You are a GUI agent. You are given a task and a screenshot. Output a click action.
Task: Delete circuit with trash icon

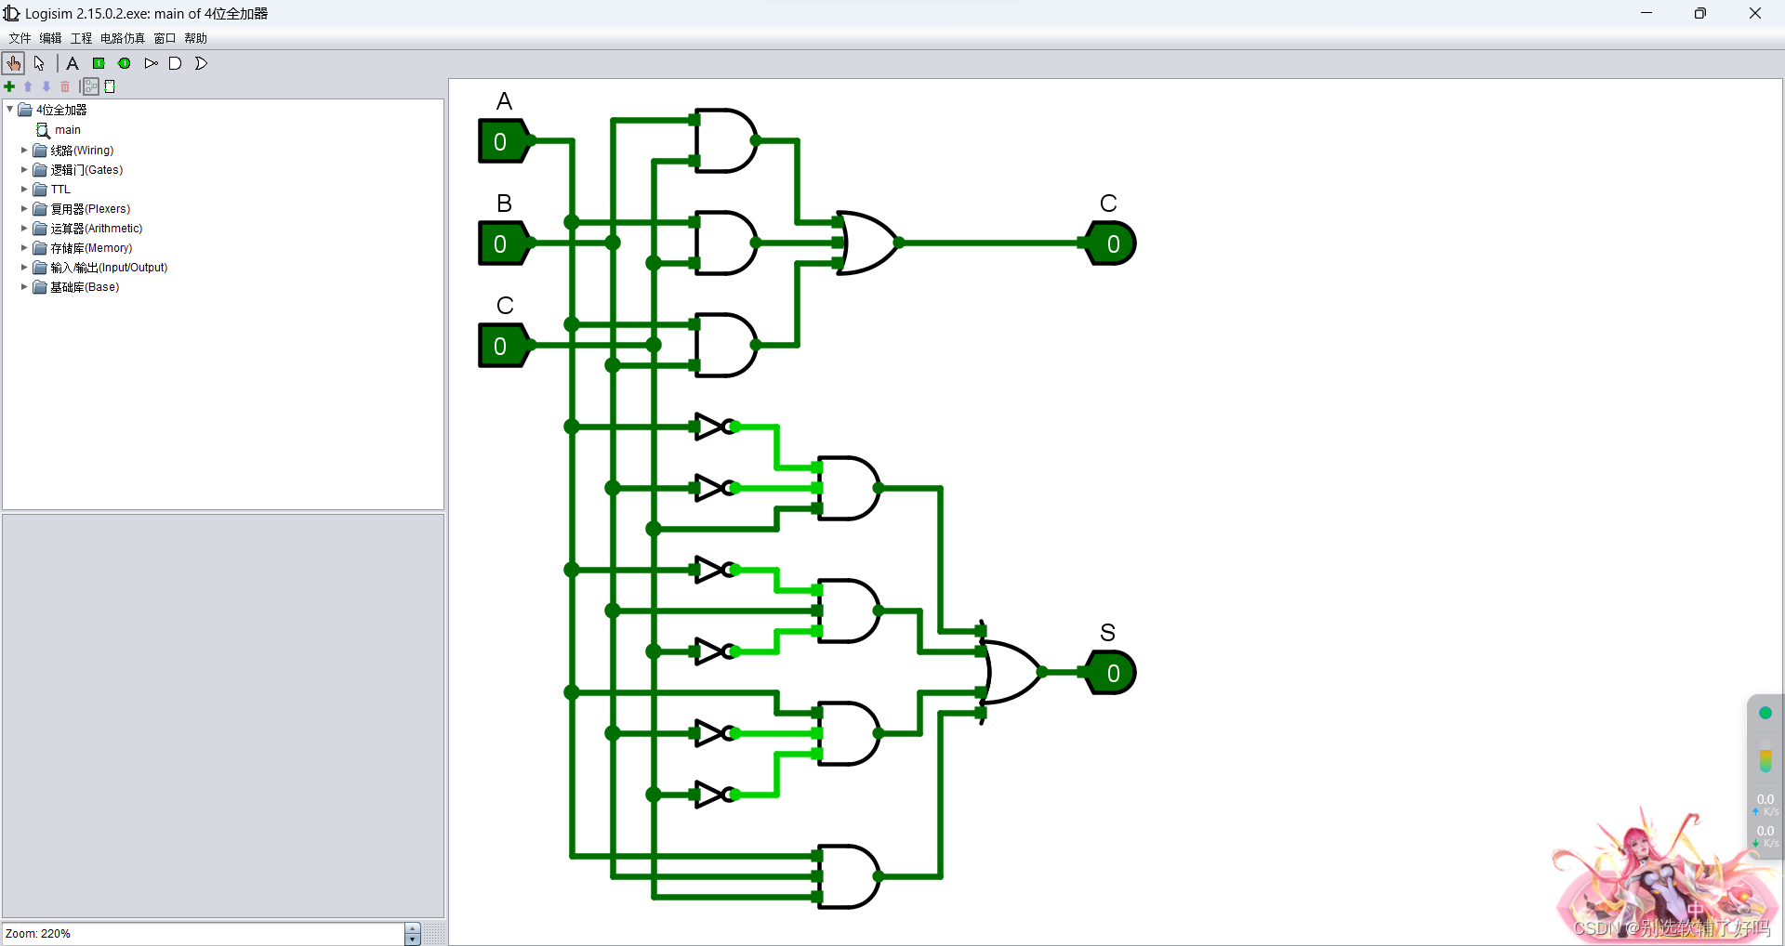point(65,86)
